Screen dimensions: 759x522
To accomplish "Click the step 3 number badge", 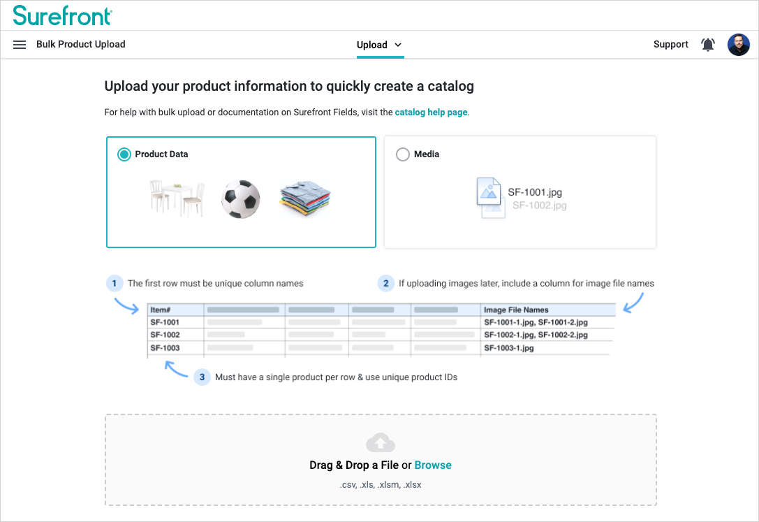I will click(202, 377).
